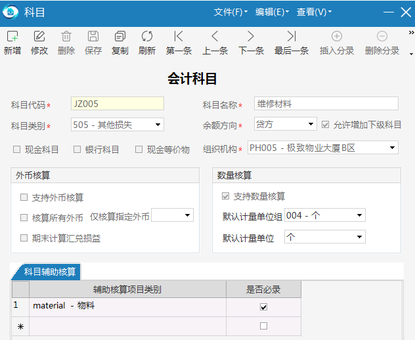
Task: Select the material - 物料 table cell
Action: coord(127,307)
